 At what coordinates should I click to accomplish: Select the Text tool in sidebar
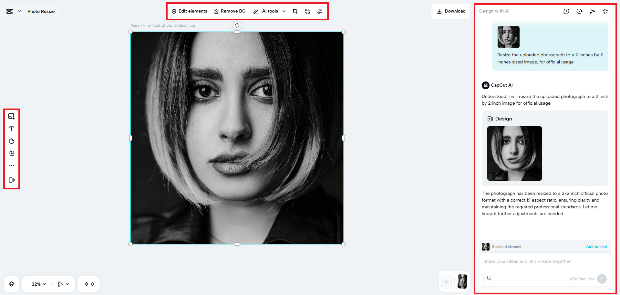click(12, 129)
